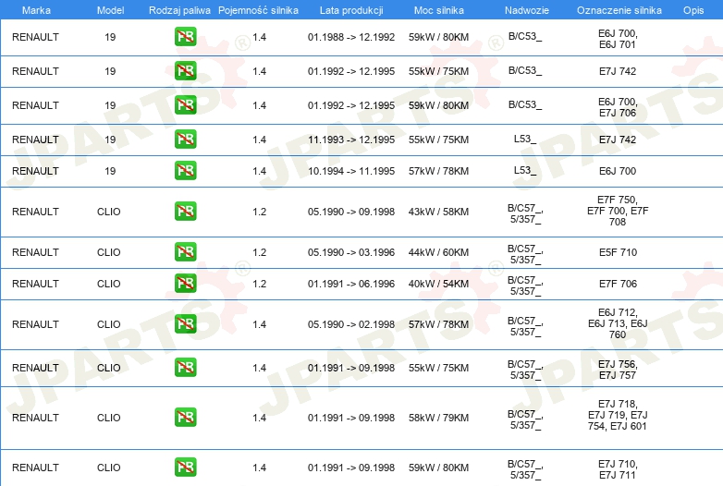Click the Moc silnika column header
Viewport: 723px width, 486px height.
click(x=439, y=10)
